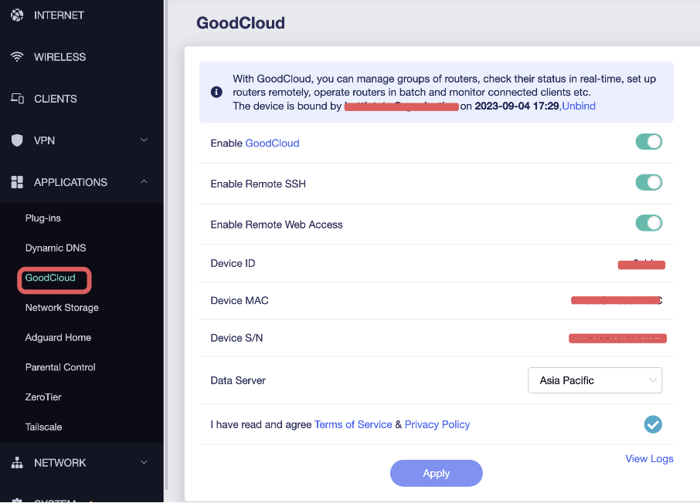
Task: Turn off Remote Web Access toggle
Action: pos(648,224)
